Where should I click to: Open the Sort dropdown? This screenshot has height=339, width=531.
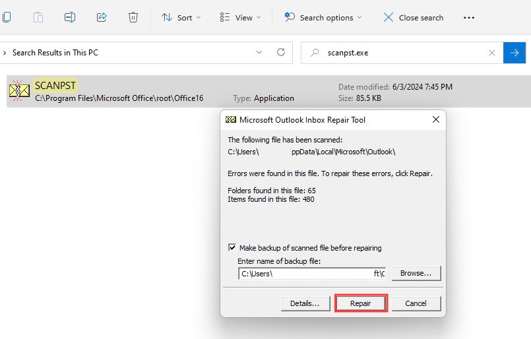(x=181, y=18)
